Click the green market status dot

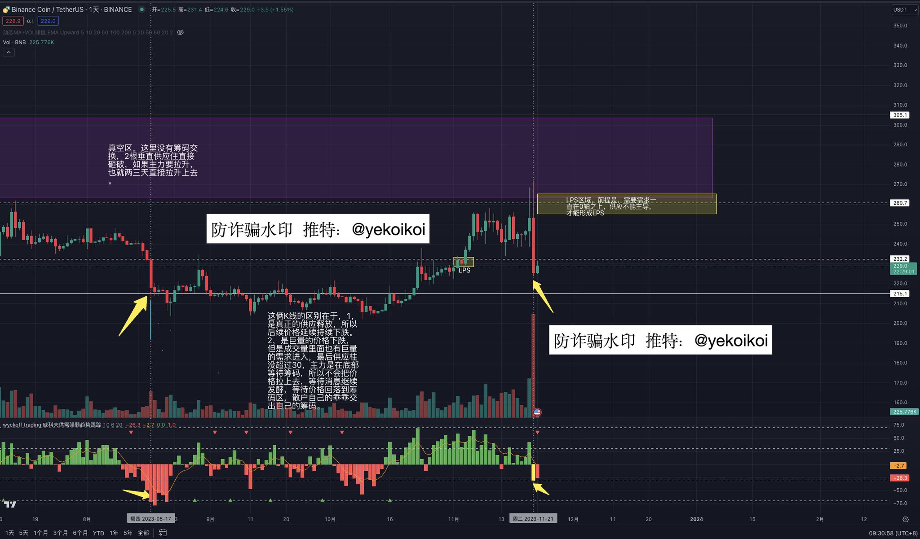click(142, 9)
